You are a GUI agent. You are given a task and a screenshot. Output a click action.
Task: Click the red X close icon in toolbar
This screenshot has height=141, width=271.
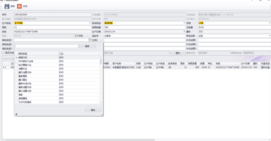(20, 6)
